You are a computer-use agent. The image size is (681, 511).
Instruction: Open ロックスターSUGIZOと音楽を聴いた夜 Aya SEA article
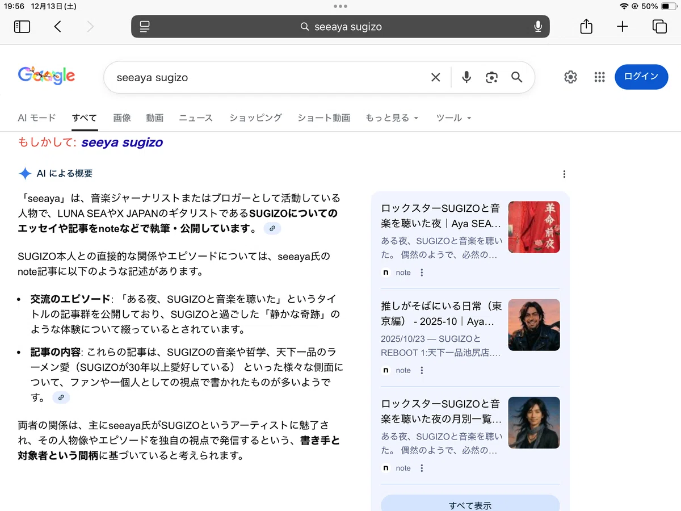(442, 216)
